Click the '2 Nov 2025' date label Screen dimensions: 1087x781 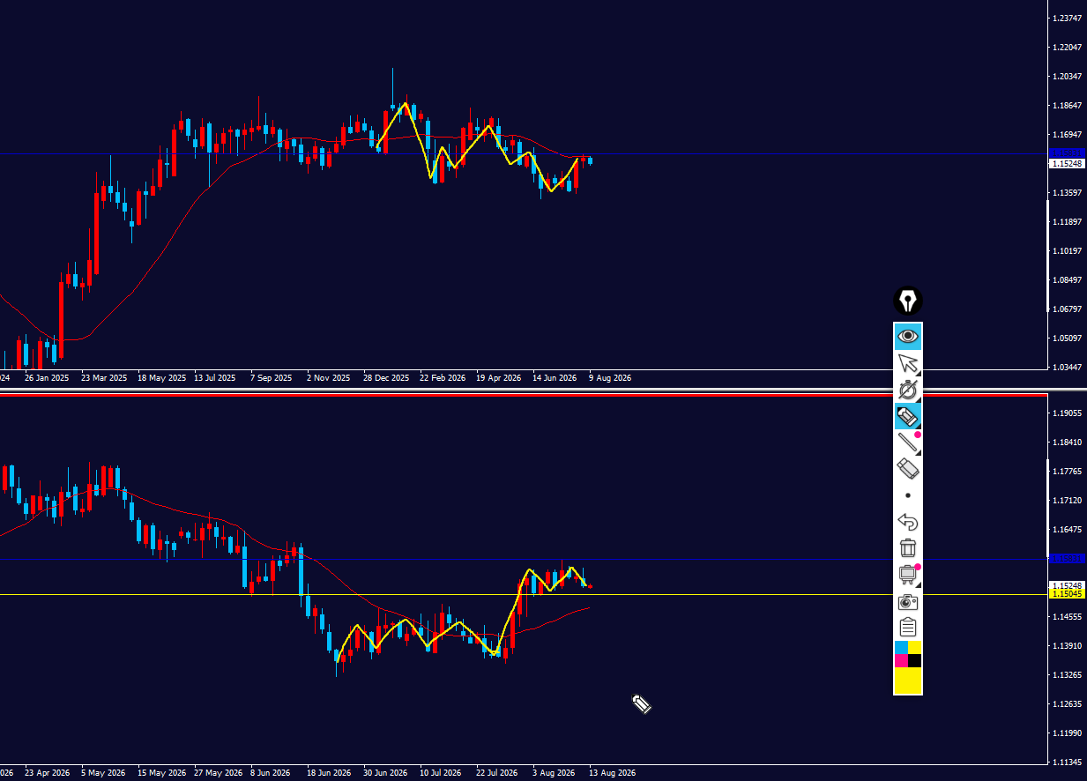329,378
